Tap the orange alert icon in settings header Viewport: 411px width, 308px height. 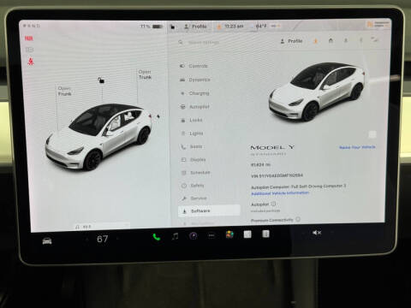[316, 41]
